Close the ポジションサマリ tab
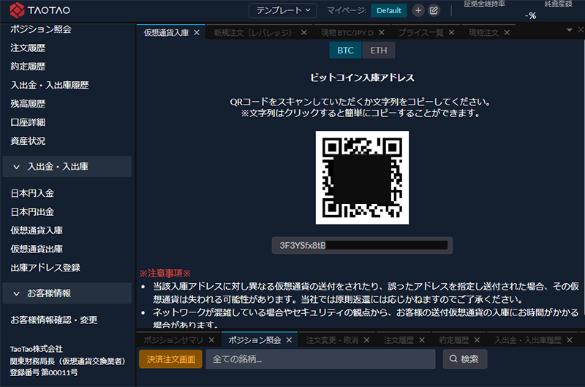The width and height of the screenshot is (585, 387). point(211,340)
